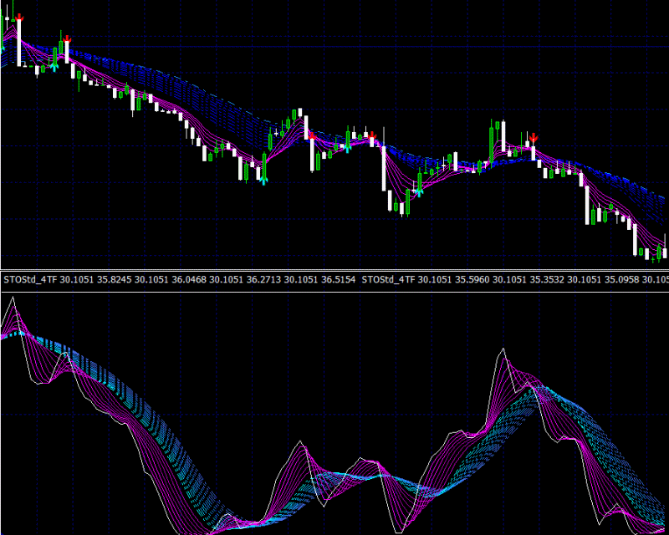This screenshot has height=535, width=669.
Task: Click the indicator value 35.3532
Action: click(x=547, y=280)
